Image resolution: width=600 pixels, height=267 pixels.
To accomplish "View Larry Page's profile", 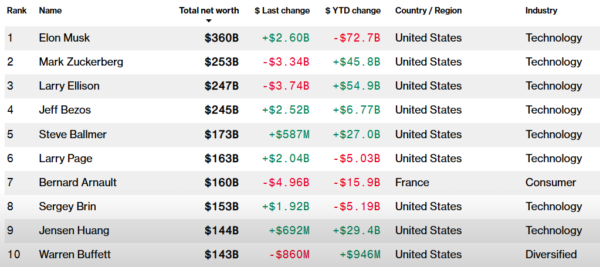I will coord(66,159).
